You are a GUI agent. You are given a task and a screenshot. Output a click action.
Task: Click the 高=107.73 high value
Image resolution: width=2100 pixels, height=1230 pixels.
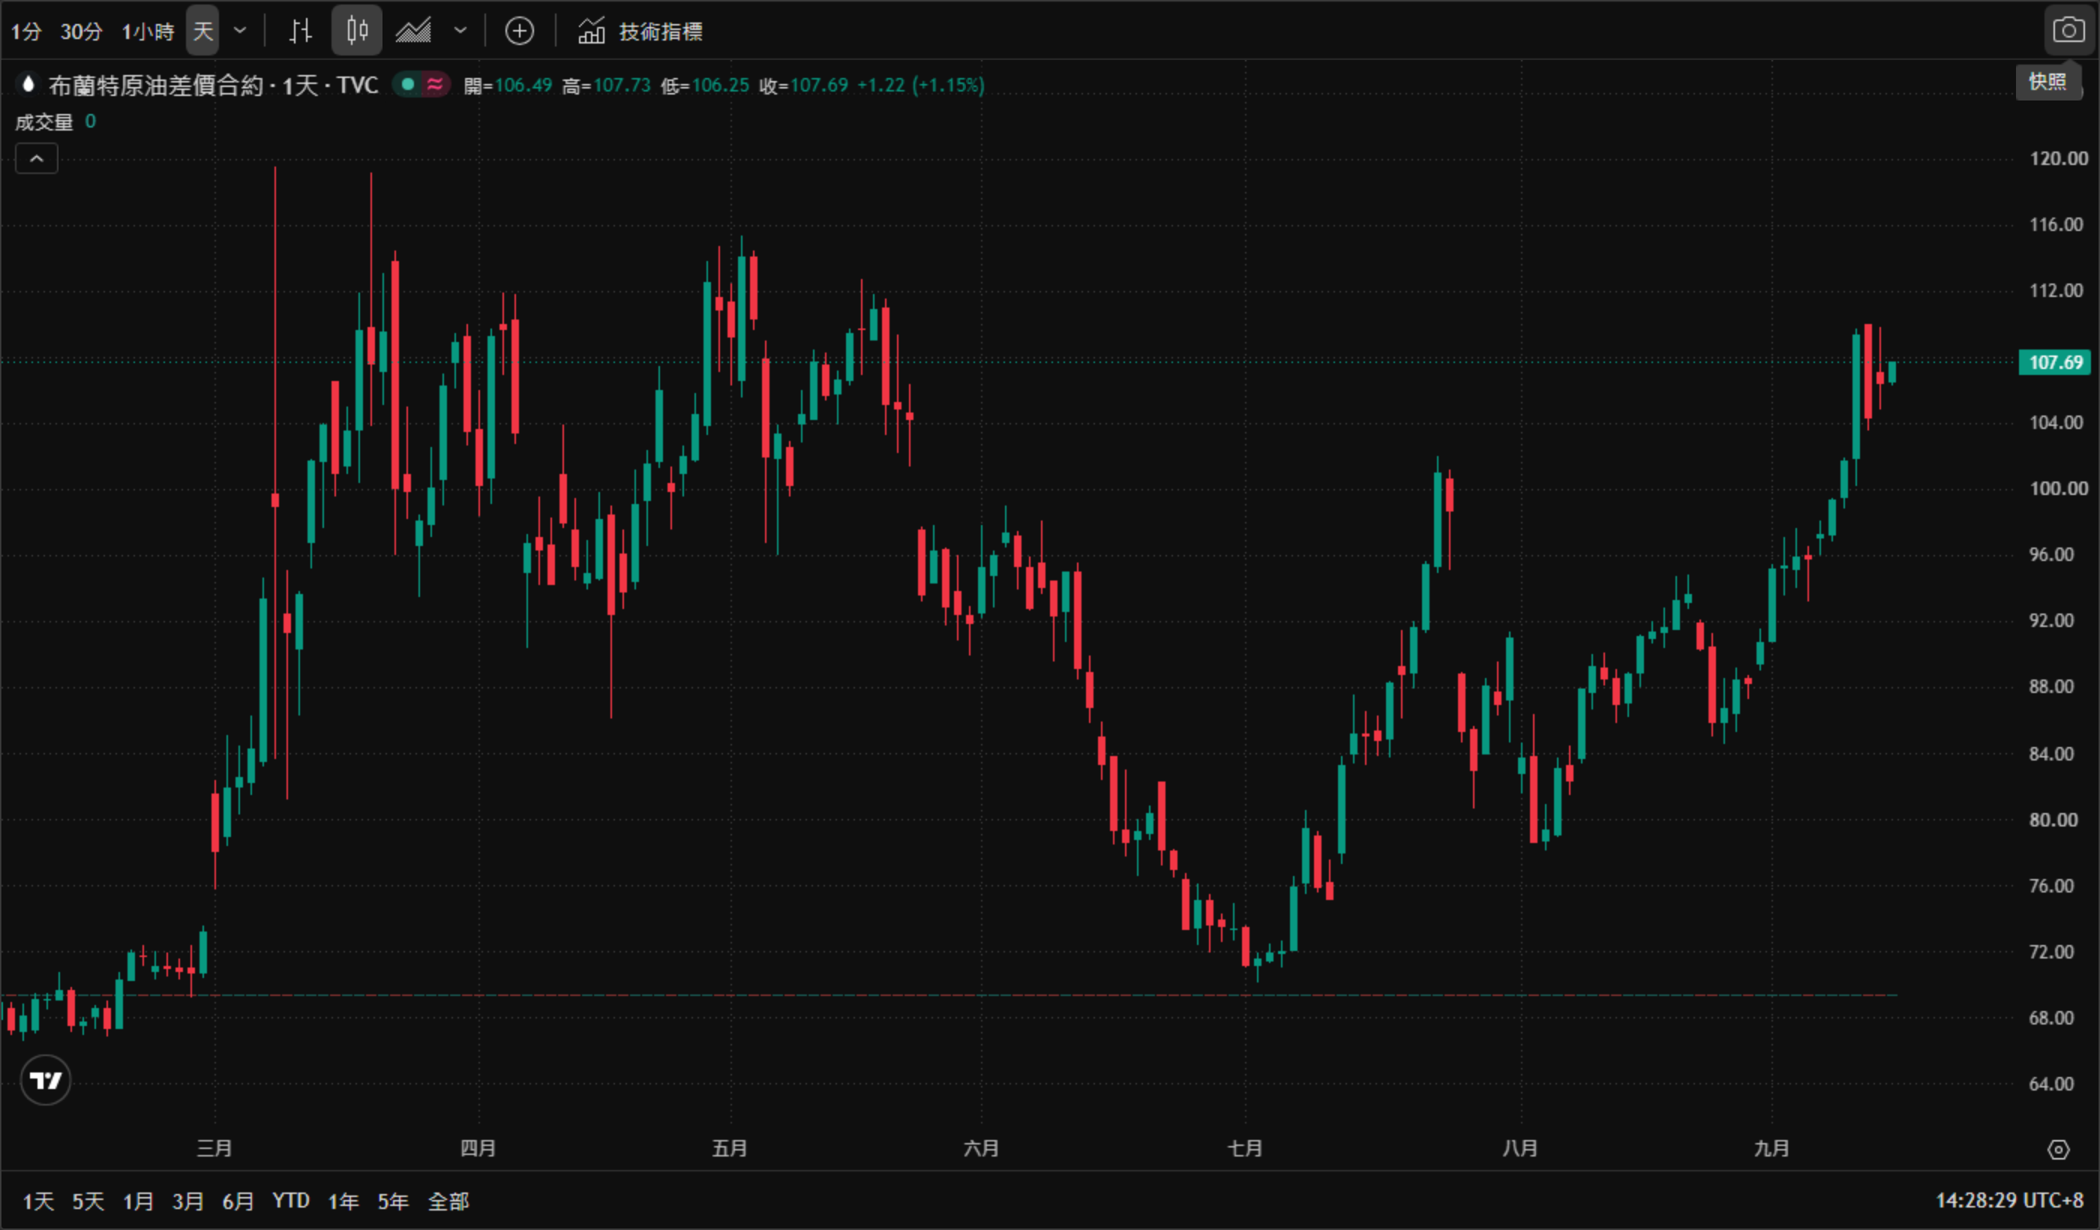(606, 85)
